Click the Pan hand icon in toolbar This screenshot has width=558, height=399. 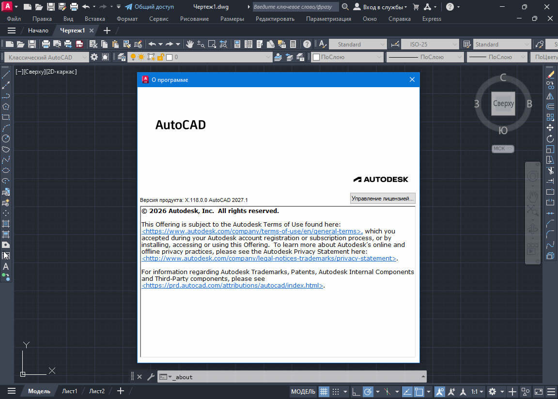tap(190, 44)
